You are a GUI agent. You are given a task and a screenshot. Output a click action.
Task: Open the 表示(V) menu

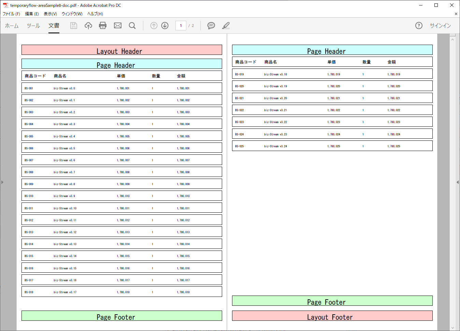[x=50, y=14]
